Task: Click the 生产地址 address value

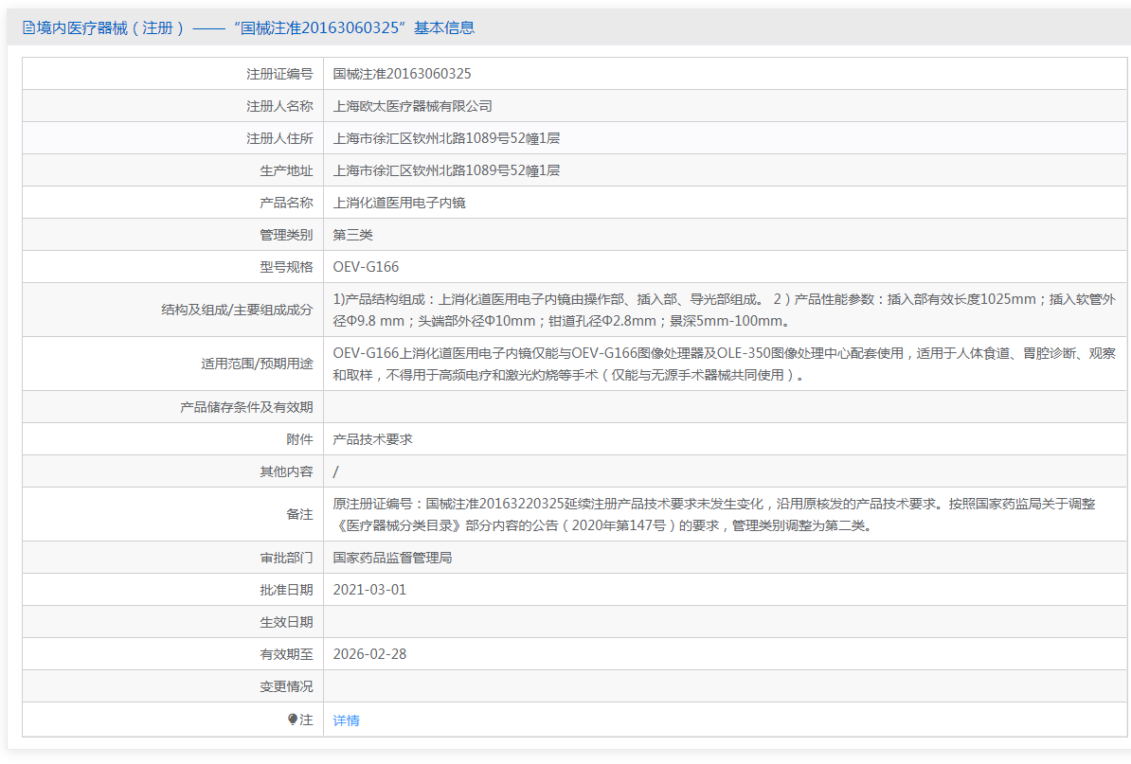Action: coord(446,170)
